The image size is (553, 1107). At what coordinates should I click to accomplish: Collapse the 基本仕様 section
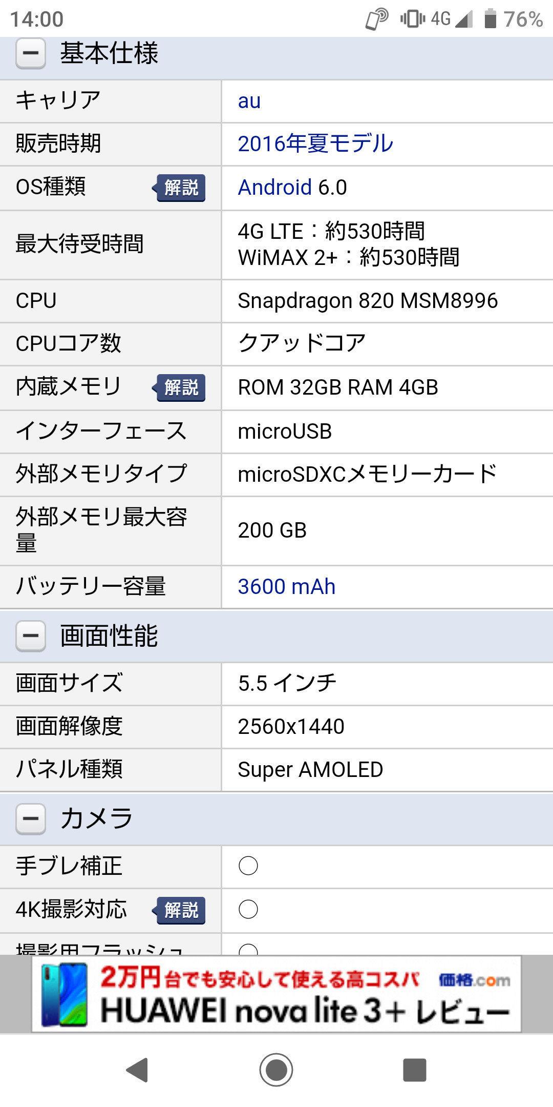(31, 53)
